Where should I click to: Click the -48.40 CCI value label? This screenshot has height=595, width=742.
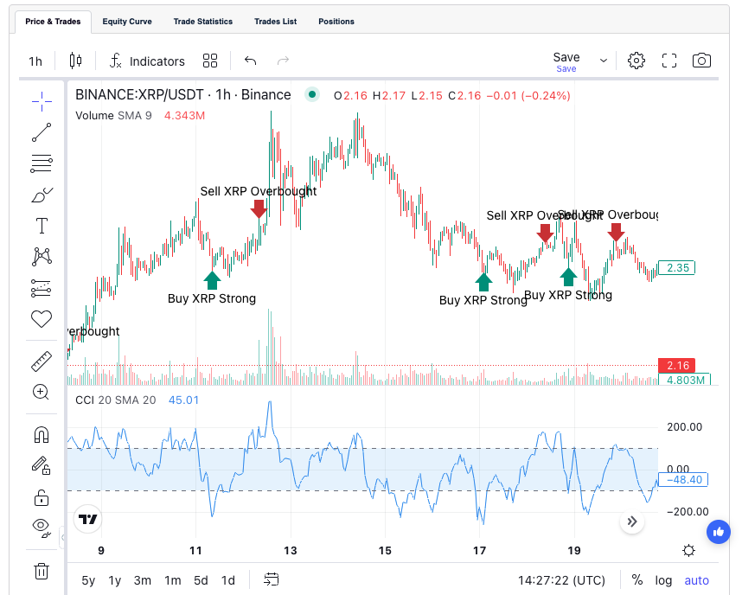(x=683, y=479)
